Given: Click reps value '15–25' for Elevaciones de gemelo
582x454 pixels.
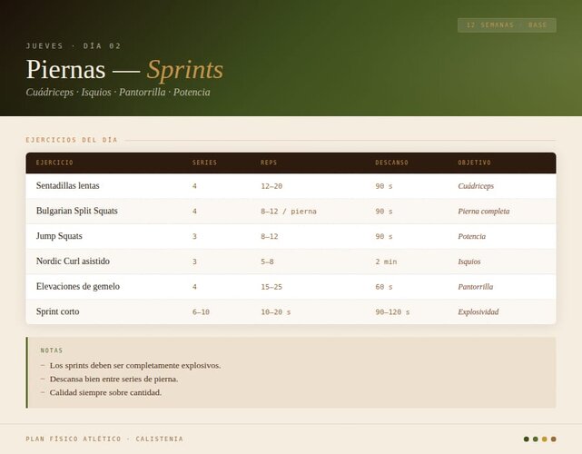Looking at the screenshot, I should tap(271, 287).
